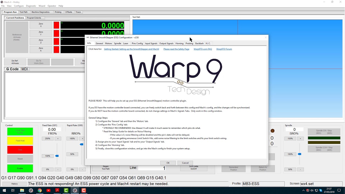Open the General tab in ESS Configuration
The height and width of the screenshot is (194, 345).
pos(99,43)
